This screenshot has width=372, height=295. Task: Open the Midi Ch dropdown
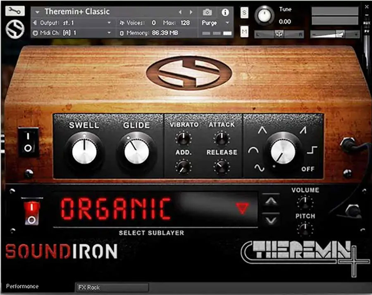72,33
